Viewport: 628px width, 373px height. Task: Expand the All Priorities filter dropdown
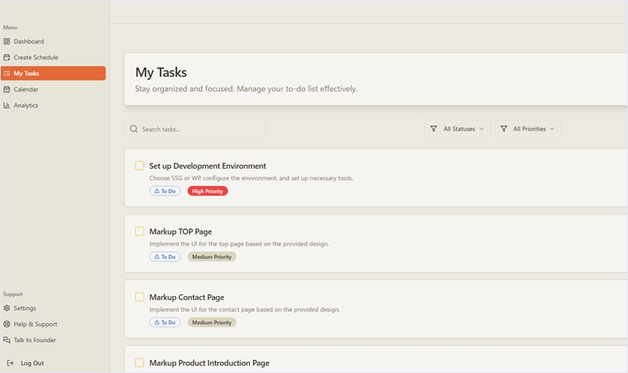coord(527,129)
